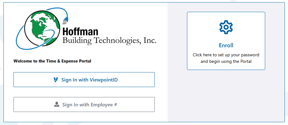
Task: Click the empty gray panel below the Enroll card
Action: [x=226, y=96]
